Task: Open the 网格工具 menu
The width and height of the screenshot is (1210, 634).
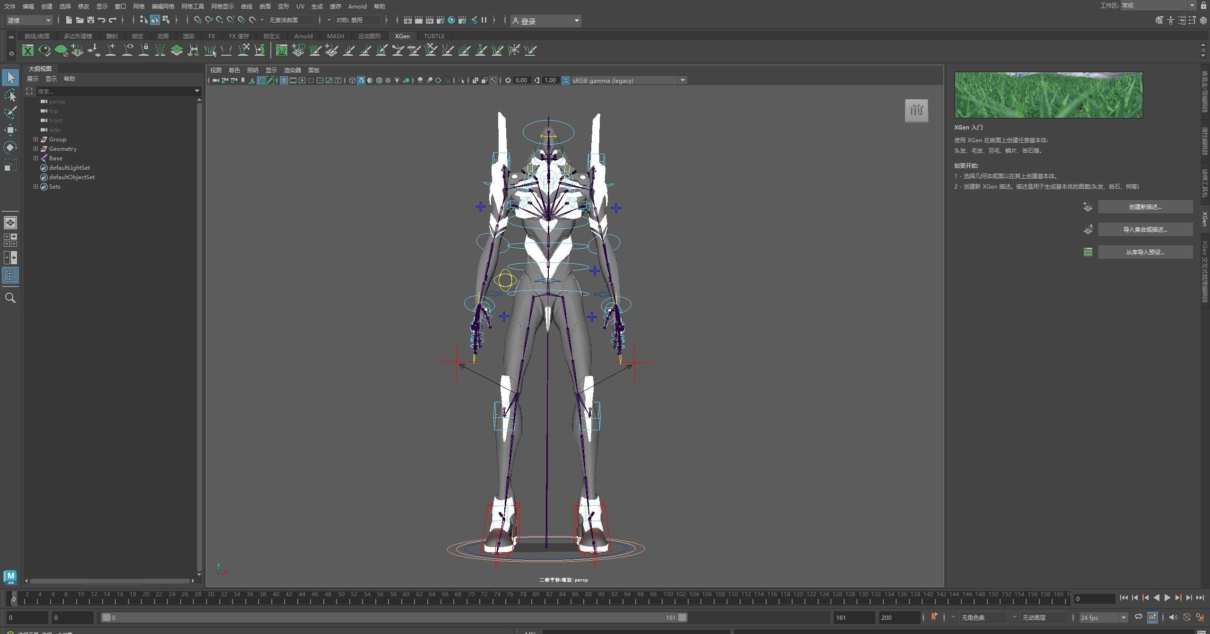Action: 193,6
